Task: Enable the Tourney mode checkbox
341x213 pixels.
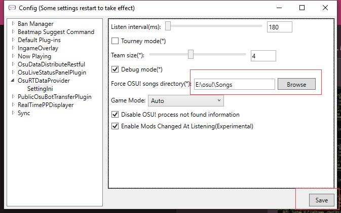Action: (x=115, y=41)
